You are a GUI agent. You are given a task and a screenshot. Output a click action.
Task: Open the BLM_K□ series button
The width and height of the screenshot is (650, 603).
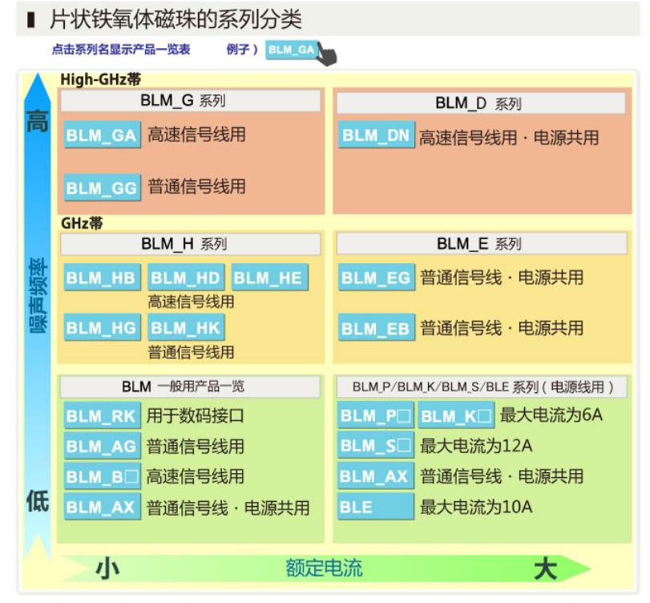(x=455, y=416)
